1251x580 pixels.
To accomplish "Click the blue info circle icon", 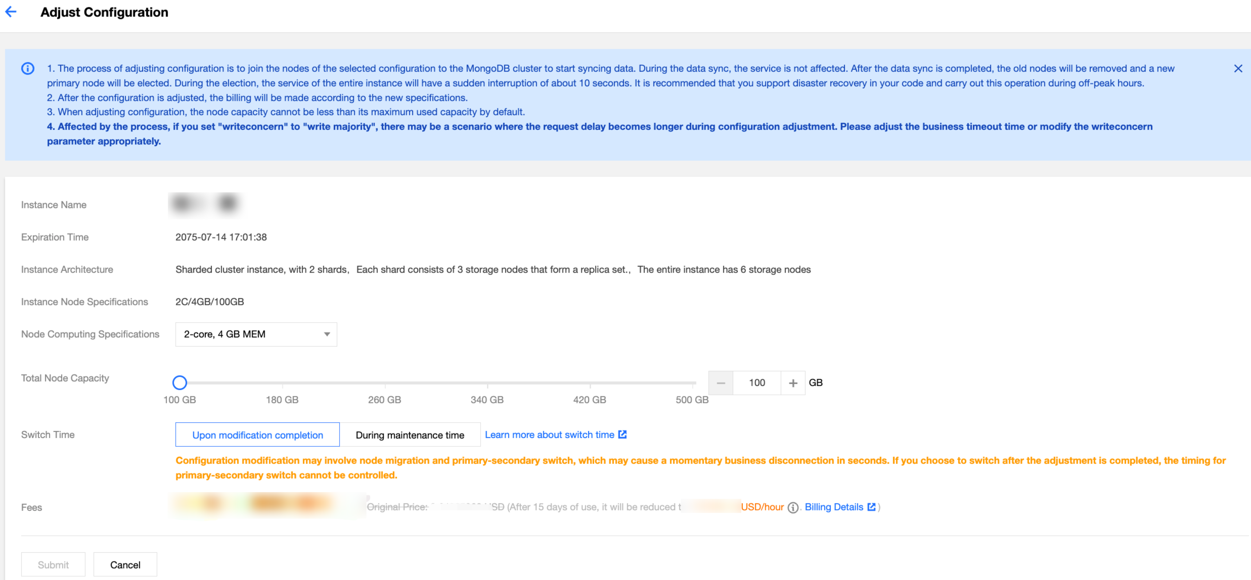I will pyautogui.click(x=28, y=68).
